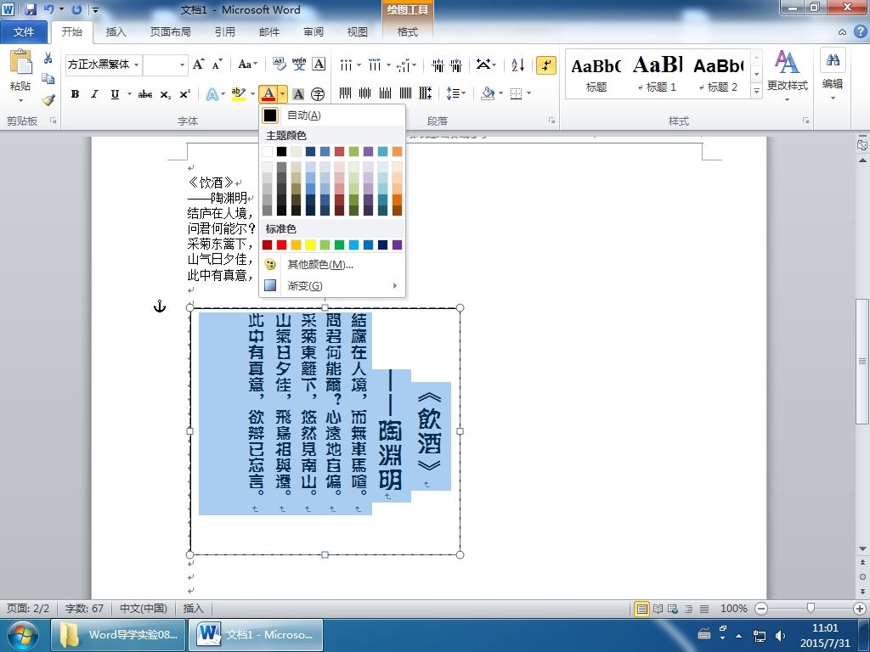Click the Redo icon in quick access toolbar
The width and height of the screenshot is (870, 652).
[x=76, y=9]
